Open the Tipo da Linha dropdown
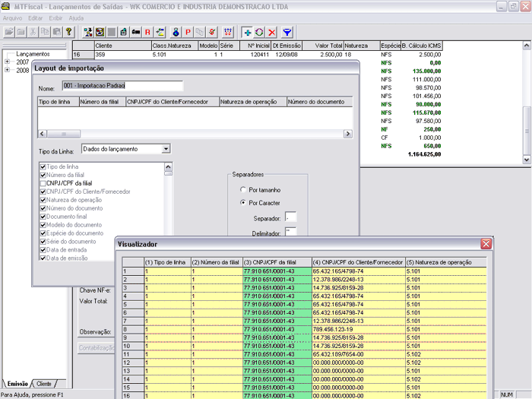 pyautogui.click(x=166, y=149)
